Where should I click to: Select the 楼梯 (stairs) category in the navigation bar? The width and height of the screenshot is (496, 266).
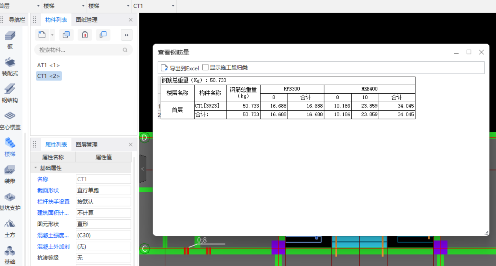click(x=10, y=148)
